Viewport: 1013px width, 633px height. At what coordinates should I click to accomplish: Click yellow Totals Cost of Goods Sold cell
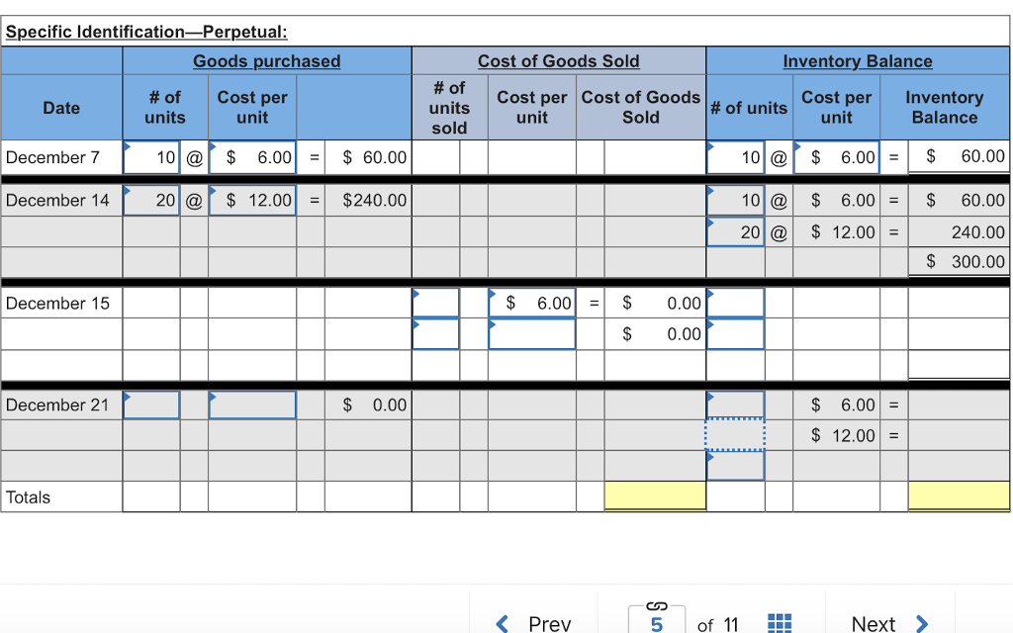655,497
